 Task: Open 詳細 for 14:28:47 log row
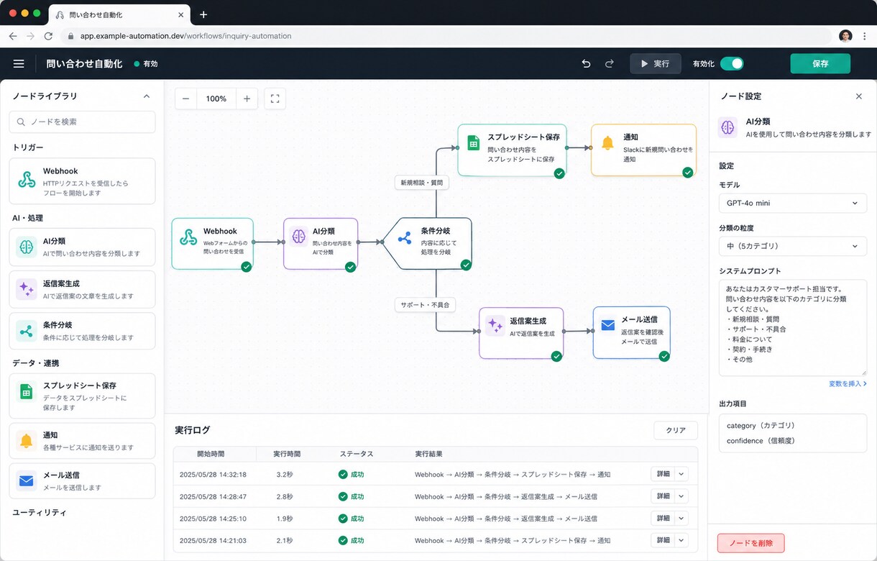point(663,496)
